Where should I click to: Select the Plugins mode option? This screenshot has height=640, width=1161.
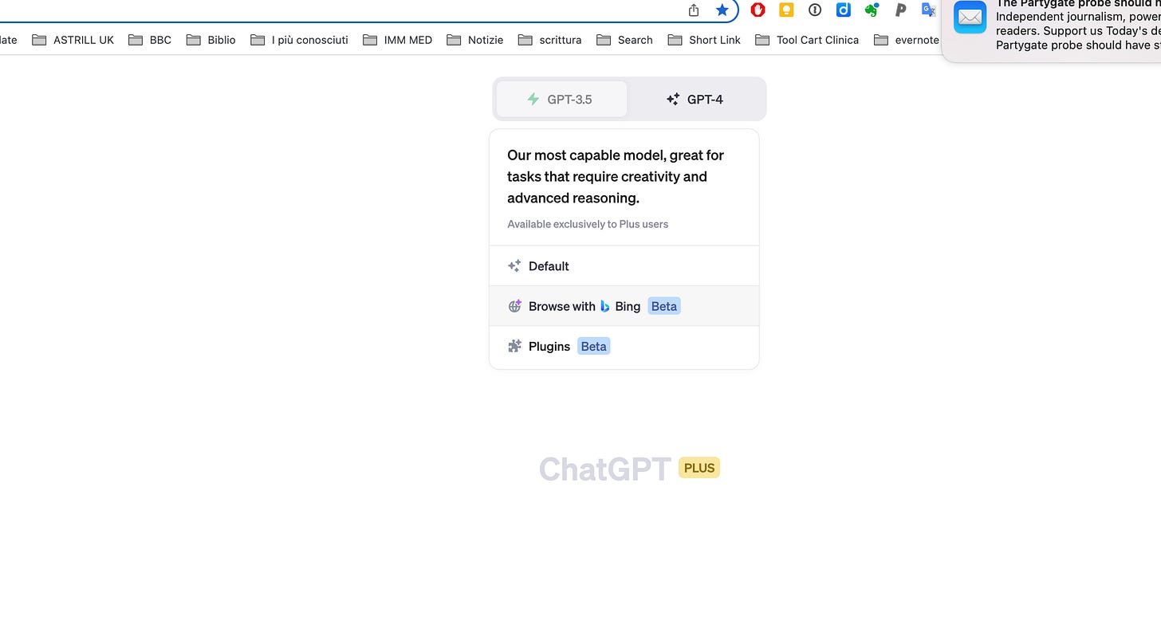point(624,347)
